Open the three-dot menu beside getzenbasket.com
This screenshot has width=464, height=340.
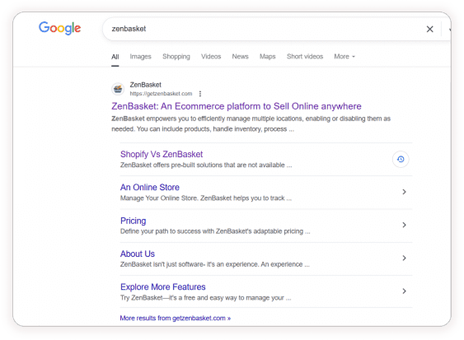(x=200, y=94)
